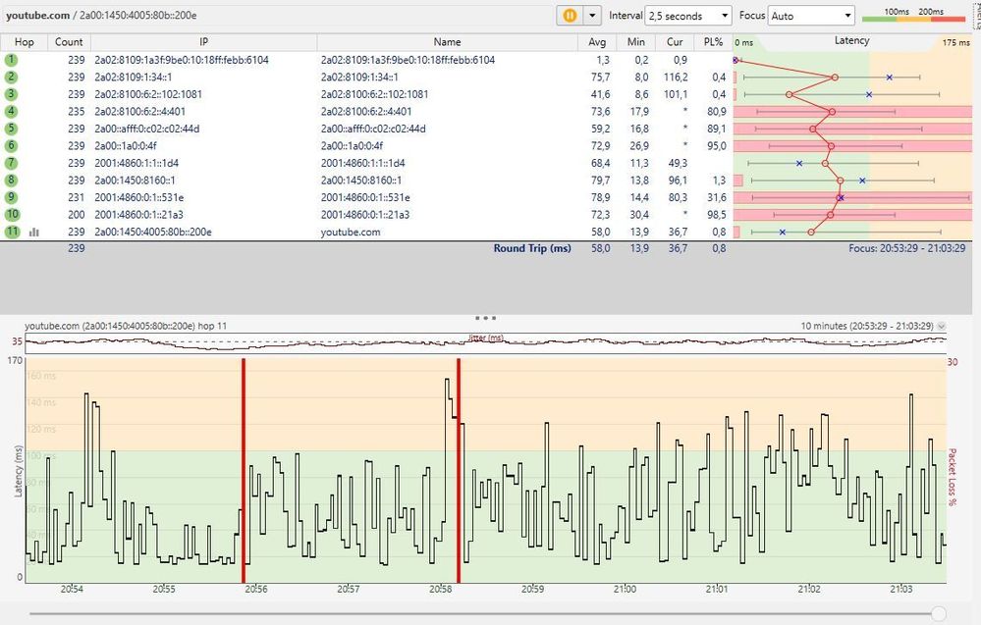Select hop 7 green circle icon

click(11, 163)
